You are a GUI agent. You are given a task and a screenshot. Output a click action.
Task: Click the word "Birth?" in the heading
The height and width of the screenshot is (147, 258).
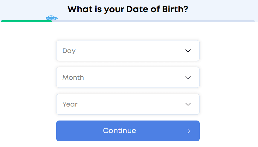175,9
